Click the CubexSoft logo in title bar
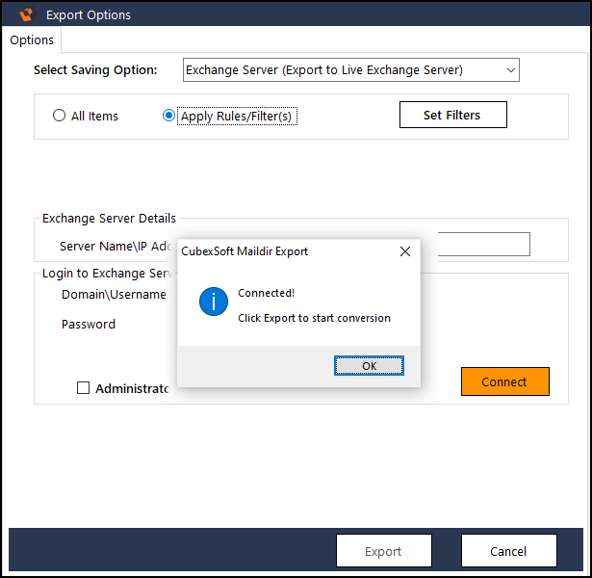This screenshot has width=592, height=578. tap(27, 14)
